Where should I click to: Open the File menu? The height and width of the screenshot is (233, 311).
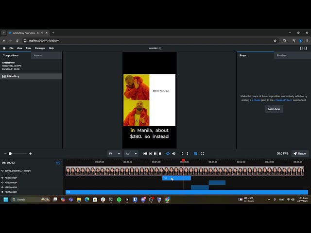pos(11,48)
